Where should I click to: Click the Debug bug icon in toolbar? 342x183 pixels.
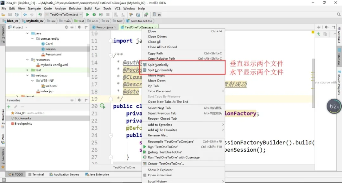[94, 15]
